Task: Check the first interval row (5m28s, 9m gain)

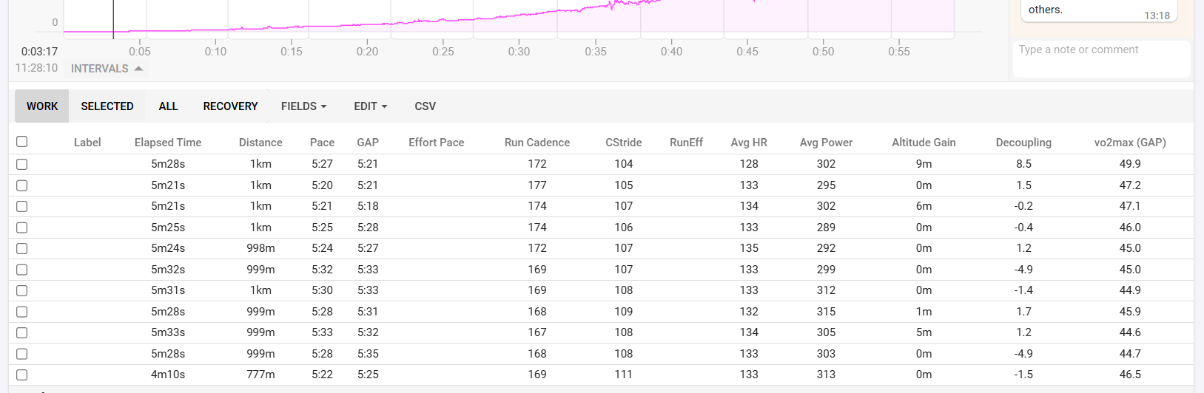Action: click(22, 164)
